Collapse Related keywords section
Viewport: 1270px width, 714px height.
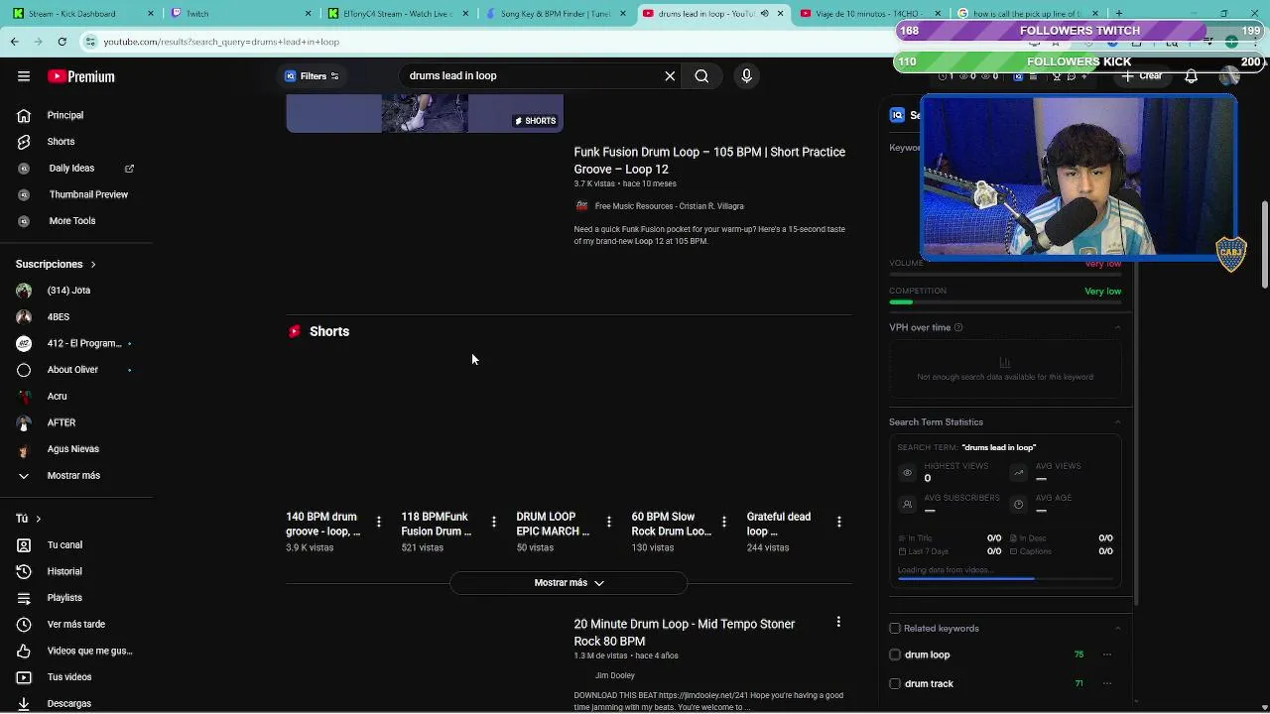pos(1117,629)
